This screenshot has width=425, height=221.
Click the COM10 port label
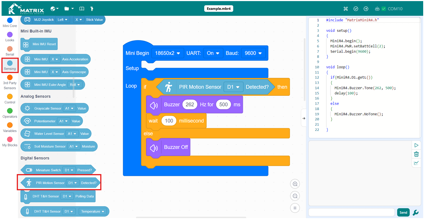pos(395,9)
